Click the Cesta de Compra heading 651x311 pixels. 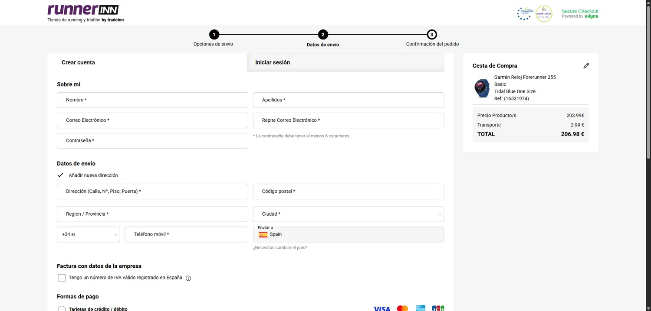(495, 66)
